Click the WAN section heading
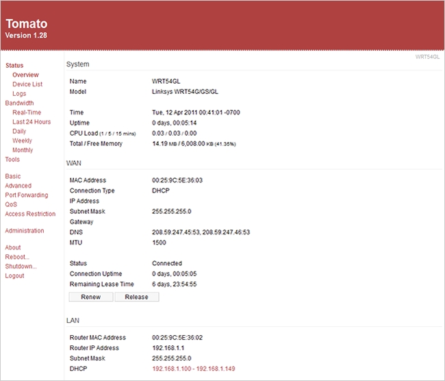 click(74, 163)
